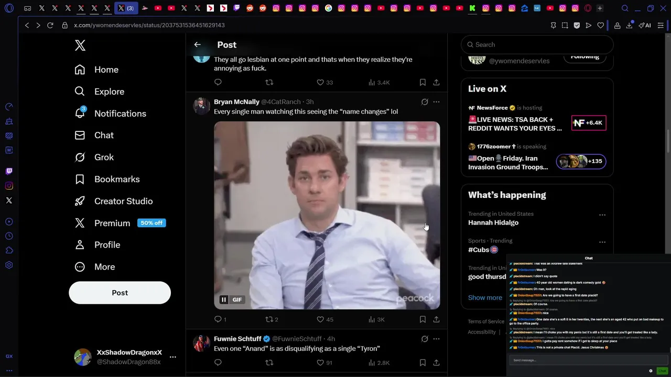Open Bookmarks in X navigation
The image size is (671, 377).
click(x=107, y=179)
